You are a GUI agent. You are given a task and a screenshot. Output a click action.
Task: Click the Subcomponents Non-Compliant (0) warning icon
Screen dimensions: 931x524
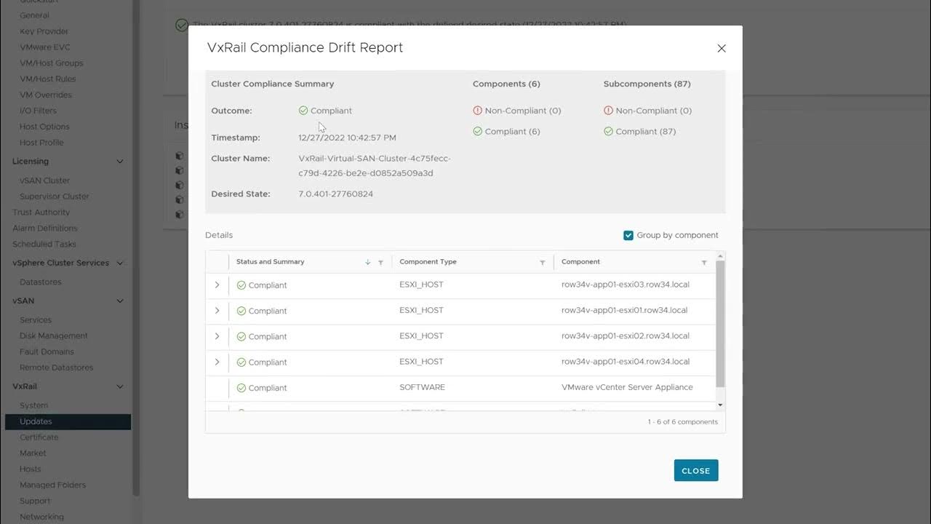click(609, 111)
